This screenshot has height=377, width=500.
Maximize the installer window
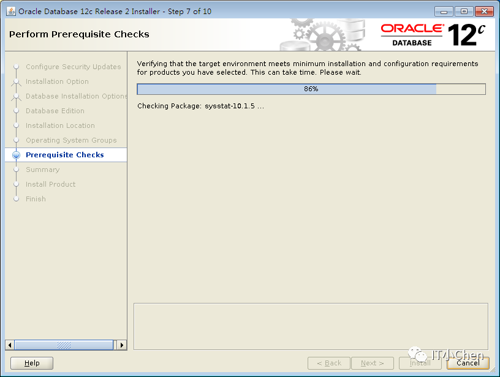click(x=464, y=12)
